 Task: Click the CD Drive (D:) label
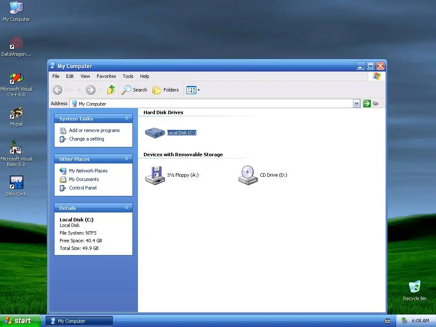(273, 175)
